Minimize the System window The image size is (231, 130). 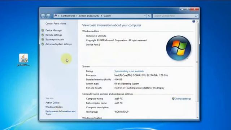point(182,9)
